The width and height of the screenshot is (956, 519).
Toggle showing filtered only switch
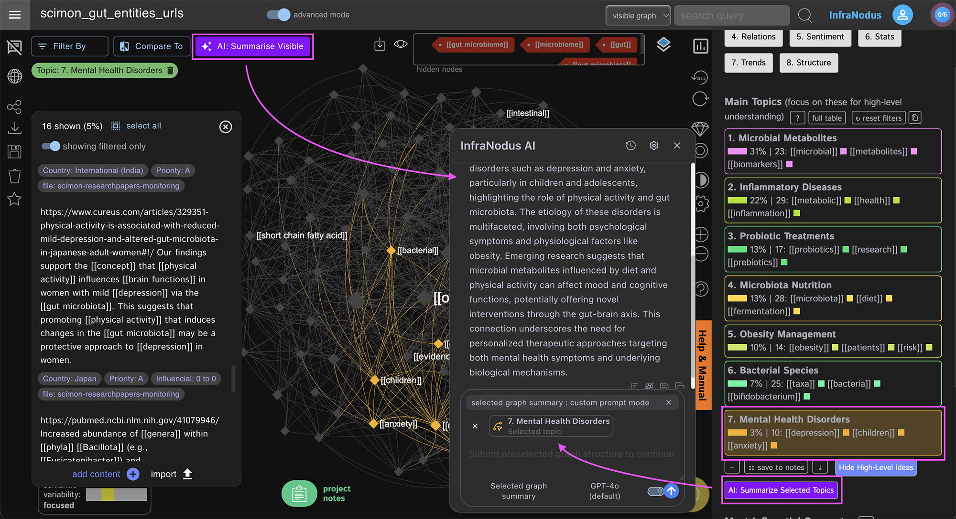coord(51,146)
